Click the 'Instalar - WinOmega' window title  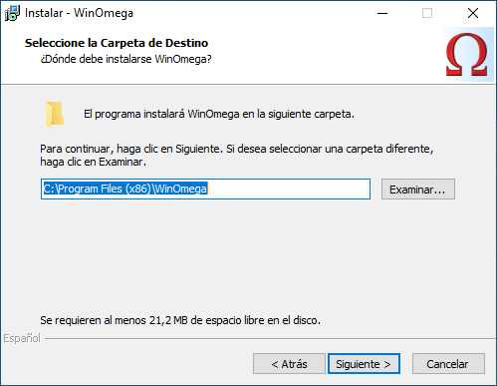(79, 13)
